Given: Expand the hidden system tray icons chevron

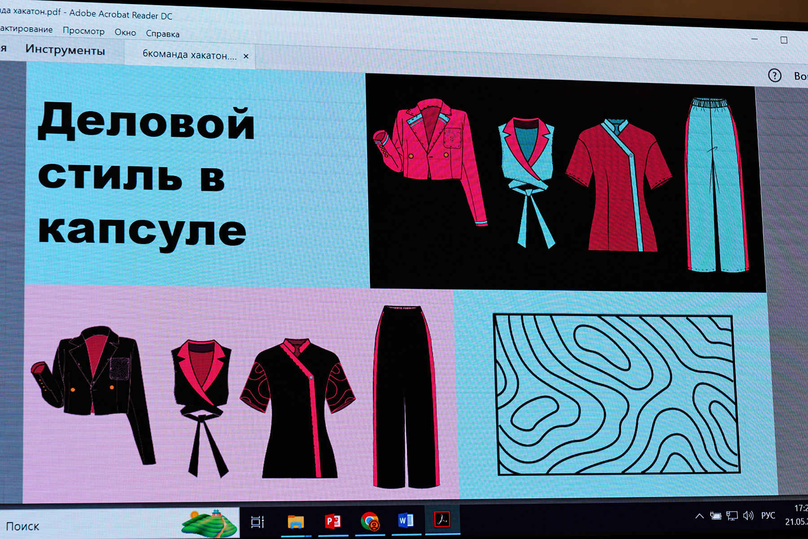Looking at the screenshot, I should point(699,516).
